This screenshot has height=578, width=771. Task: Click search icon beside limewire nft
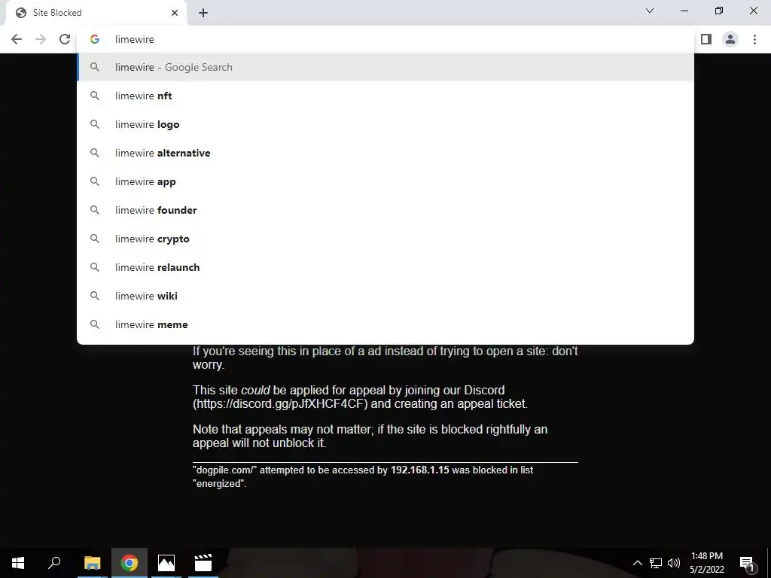click(x=95, y=96)
